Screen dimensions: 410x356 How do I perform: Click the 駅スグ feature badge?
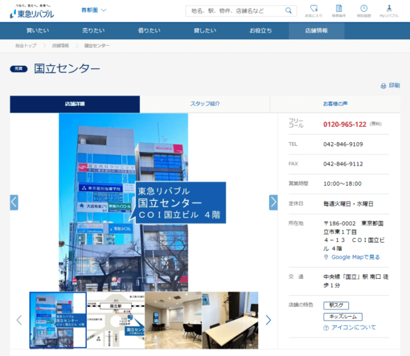tap(336, 305)
